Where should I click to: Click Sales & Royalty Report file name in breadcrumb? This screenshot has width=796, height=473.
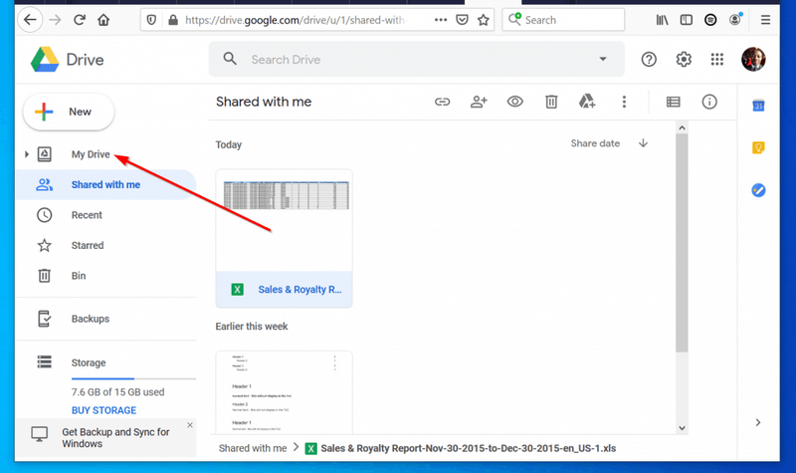468,448
